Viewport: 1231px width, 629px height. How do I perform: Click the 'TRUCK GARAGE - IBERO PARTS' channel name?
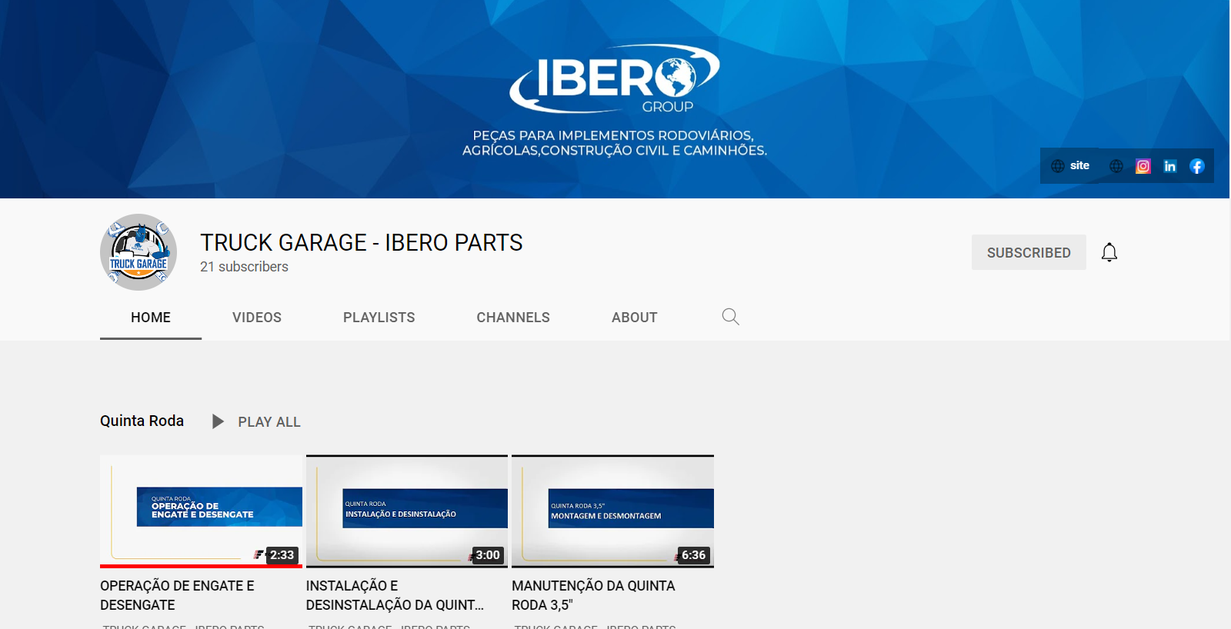[x=362, y=242]
